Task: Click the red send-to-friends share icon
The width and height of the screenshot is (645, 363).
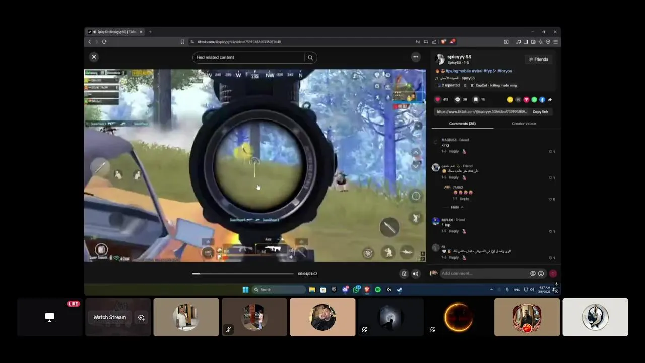Action: [x=526, y=100]
